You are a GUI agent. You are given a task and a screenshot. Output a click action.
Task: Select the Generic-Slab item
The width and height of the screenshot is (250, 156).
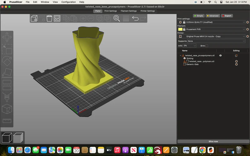click(192, 64)
